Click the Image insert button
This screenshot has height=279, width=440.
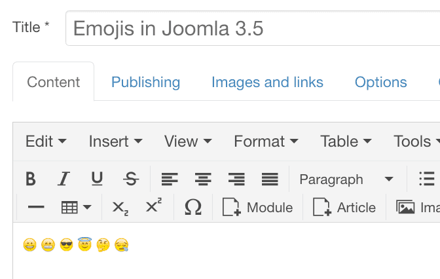click(x=418, y=208)
